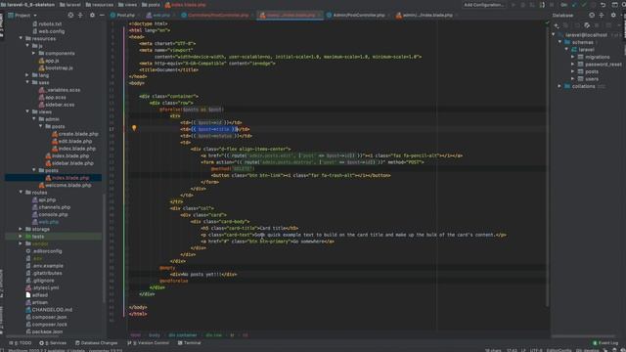
Task: Click the resources breadcrumb in navigation bar
Action: pyautogui.click(x=99, y=5)
